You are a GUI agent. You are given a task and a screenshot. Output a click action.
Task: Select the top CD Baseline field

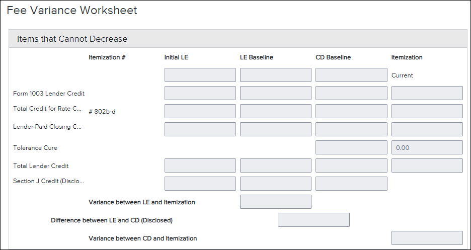pyautogui.click(x=351, y=75)
